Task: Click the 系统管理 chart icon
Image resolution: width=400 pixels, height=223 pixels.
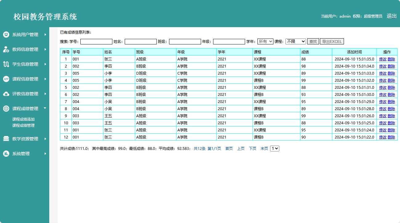Action: point(6,154)
